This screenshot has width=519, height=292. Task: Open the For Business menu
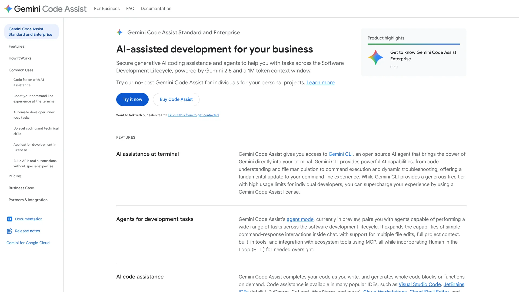coord(107,8)
